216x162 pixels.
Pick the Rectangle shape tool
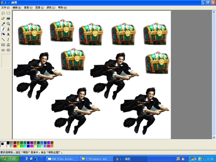3,45
